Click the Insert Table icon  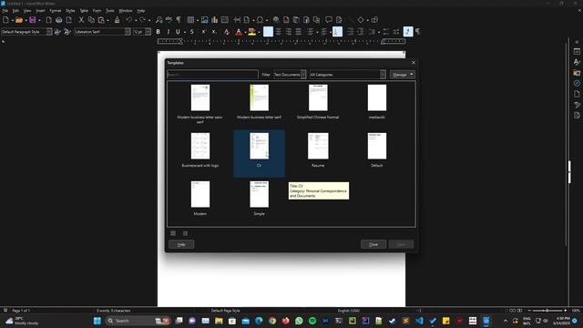click(x=190, y=20)
